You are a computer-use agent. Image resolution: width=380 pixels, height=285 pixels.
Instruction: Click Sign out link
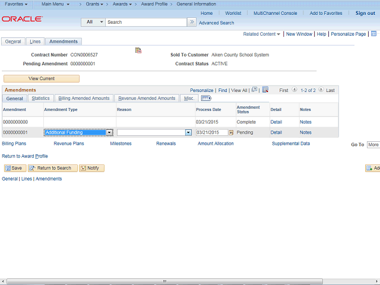pyautogui.click(x=365, y=13)
